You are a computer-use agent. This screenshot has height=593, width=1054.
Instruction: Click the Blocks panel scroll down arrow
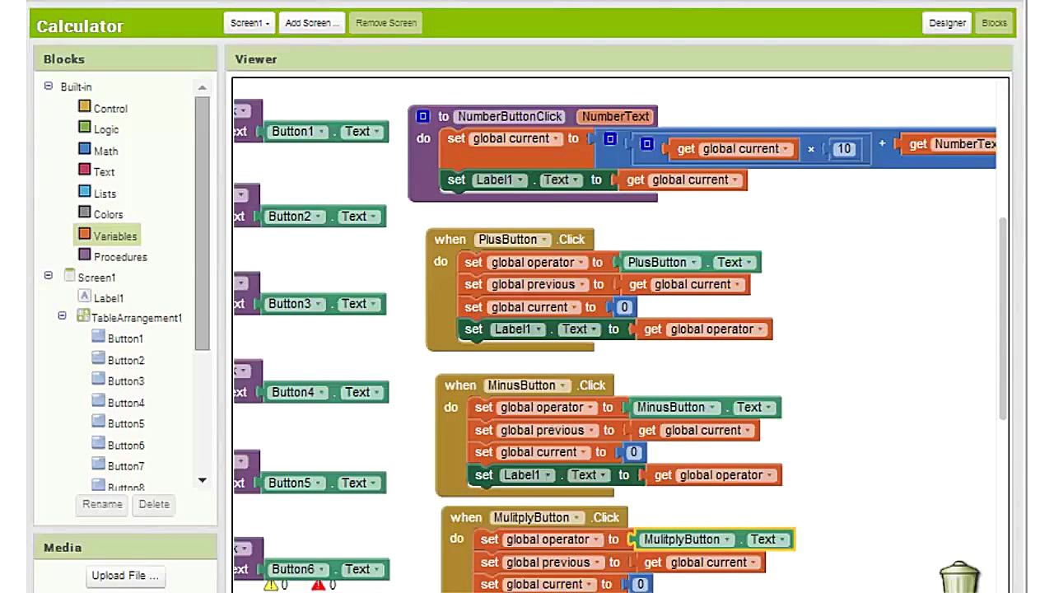click(202, 480)
